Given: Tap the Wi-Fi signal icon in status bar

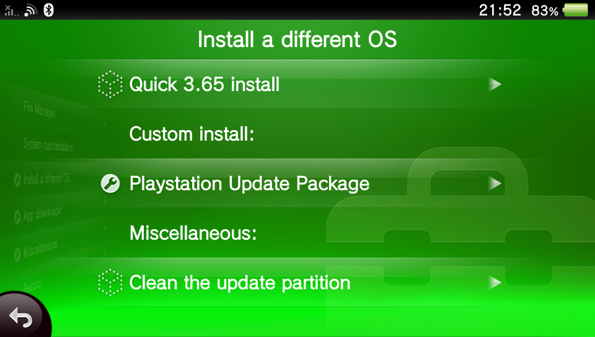Looking at the screenshot, I should point(30,11).
